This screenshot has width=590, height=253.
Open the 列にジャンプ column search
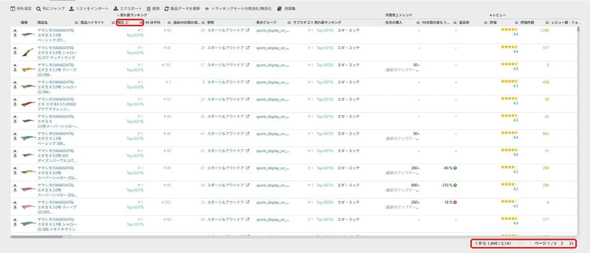click(x=50, y=8)
